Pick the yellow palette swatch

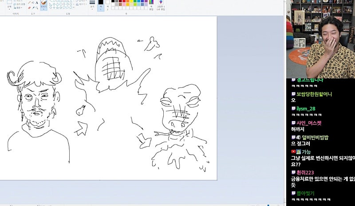[131, 1]
